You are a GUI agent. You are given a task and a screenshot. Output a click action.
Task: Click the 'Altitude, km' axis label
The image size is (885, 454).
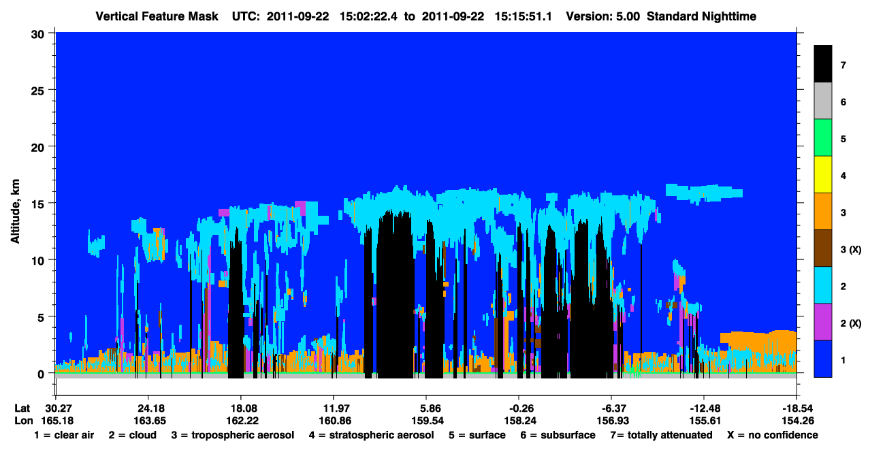coord(14,213)
